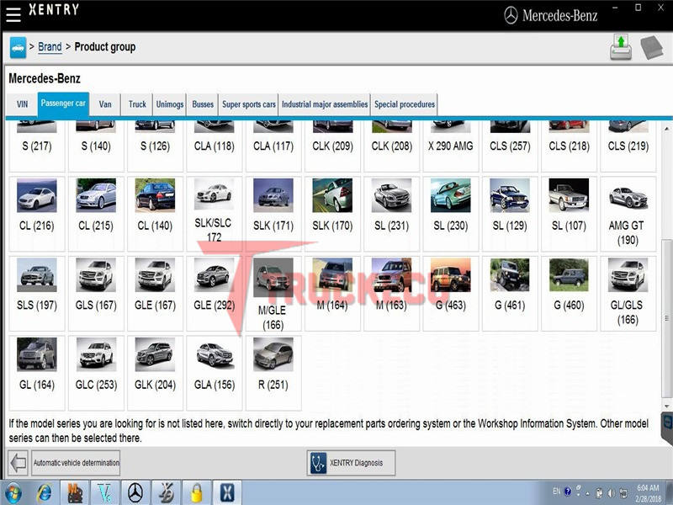The height and width of the screenshot is (505, 673).
Task: Open the Special procedures tab
Action: coord(405,104)
